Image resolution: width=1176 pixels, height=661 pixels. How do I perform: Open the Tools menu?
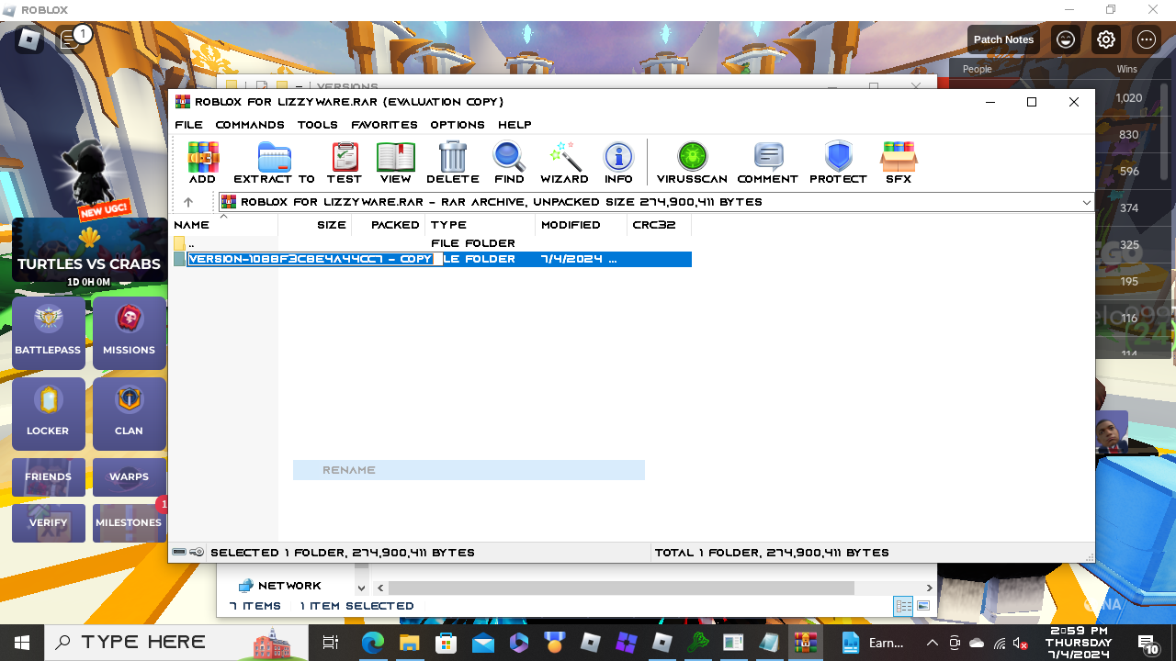coord(318,125)
